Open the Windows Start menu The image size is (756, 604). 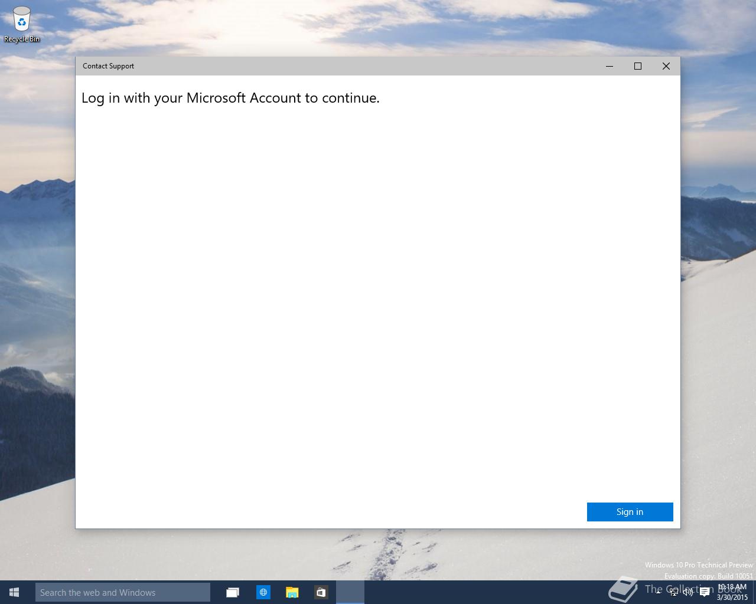(x=14, y=592)
